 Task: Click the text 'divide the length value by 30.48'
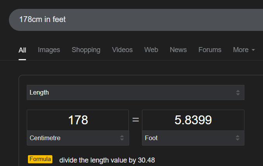[107, 160]
